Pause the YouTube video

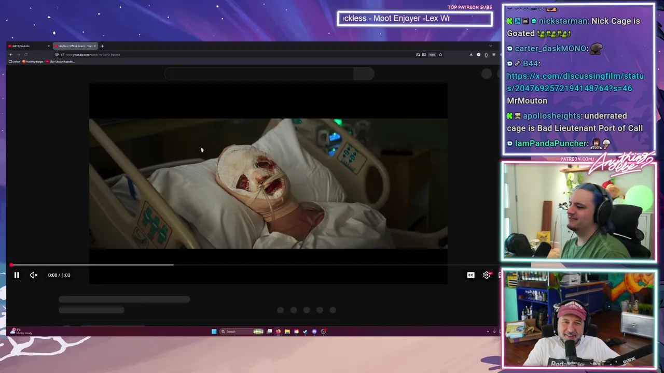tap(17, 275)
